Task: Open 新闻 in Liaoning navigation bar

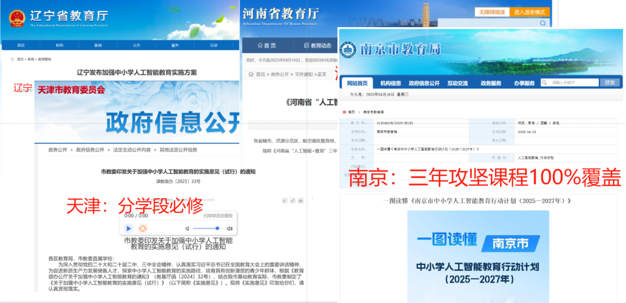Action: pyautogui.click(x=98, y=45)
